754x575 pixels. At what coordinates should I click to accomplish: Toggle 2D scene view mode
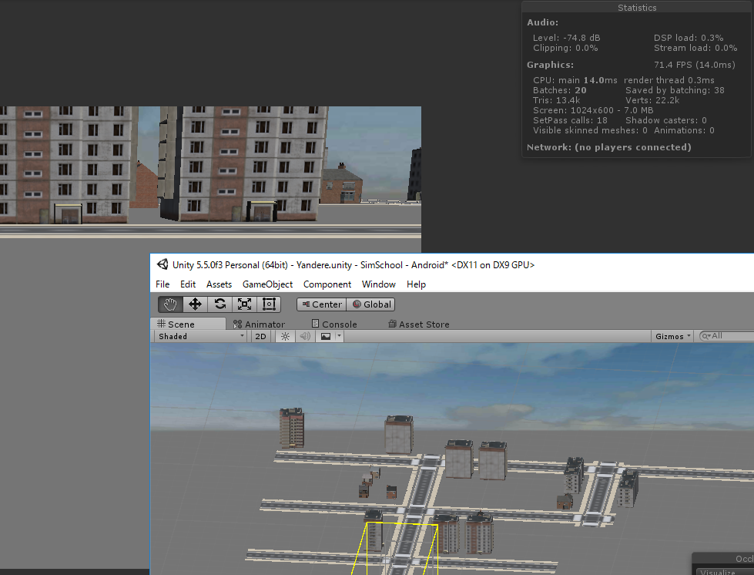(x=260, y=336)
